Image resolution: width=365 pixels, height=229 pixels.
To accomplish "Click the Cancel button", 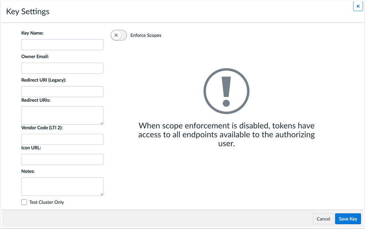I will [x=323, y=219].
